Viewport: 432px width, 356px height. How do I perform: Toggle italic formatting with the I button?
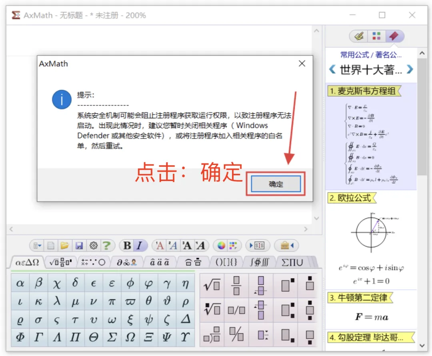point(140,245)
